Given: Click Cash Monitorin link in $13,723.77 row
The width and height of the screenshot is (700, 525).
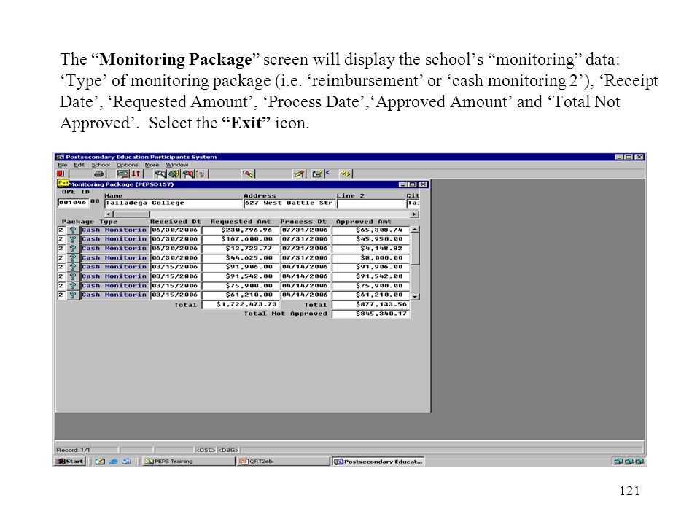Looking at the screenshot, I should coord(114,249).
